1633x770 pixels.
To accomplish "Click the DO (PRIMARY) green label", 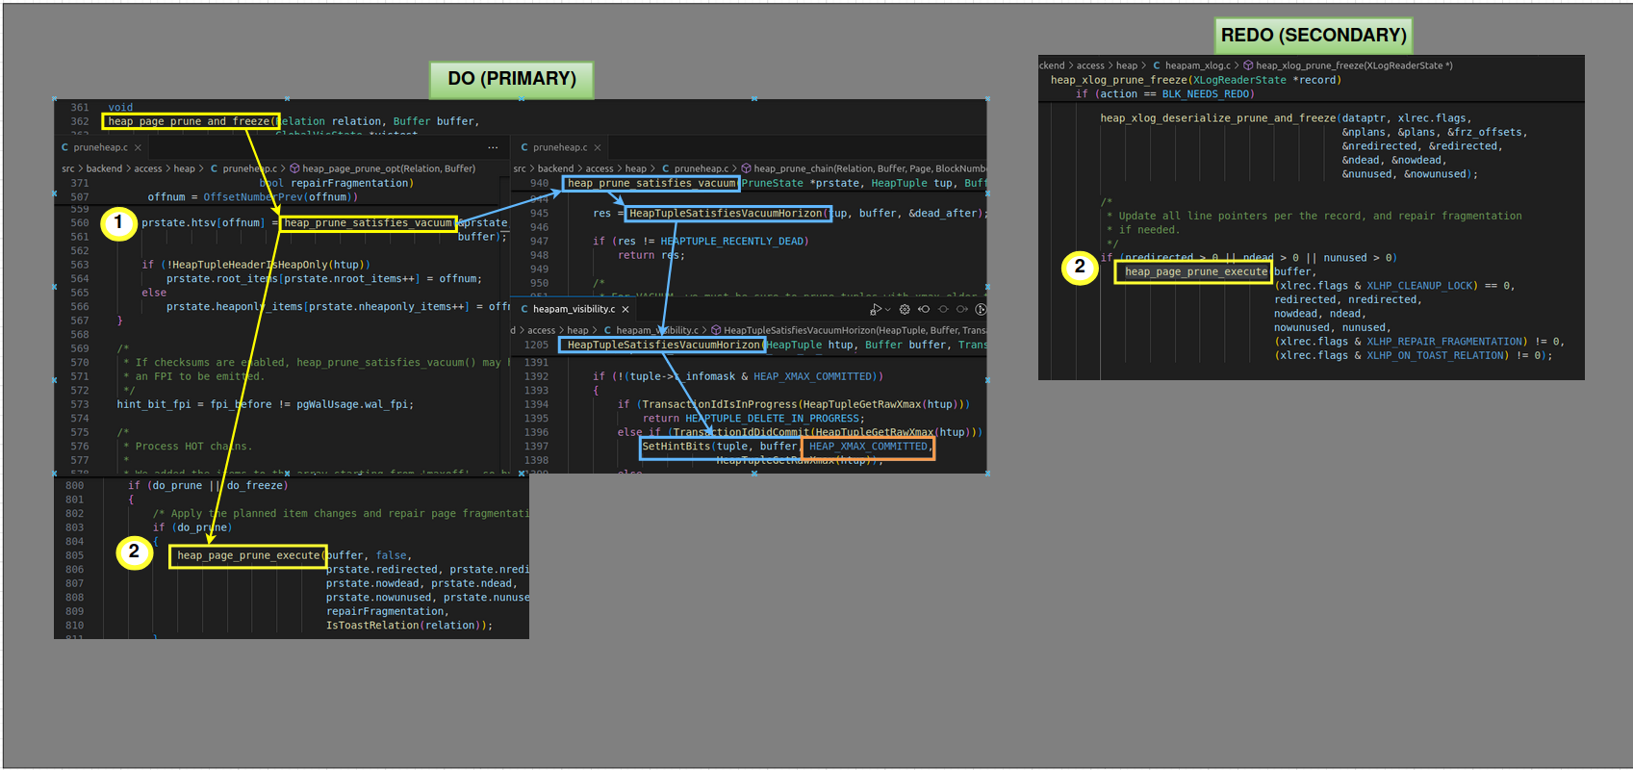I will point(511,79).
